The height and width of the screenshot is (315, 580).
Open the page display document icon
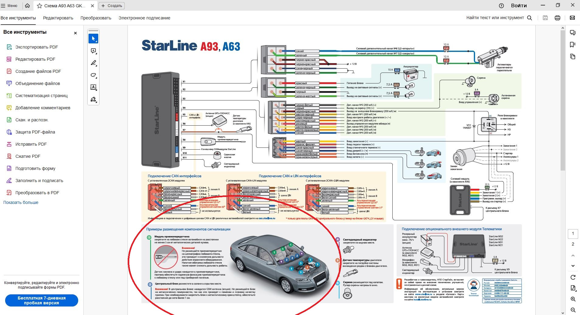click(573, 288)
